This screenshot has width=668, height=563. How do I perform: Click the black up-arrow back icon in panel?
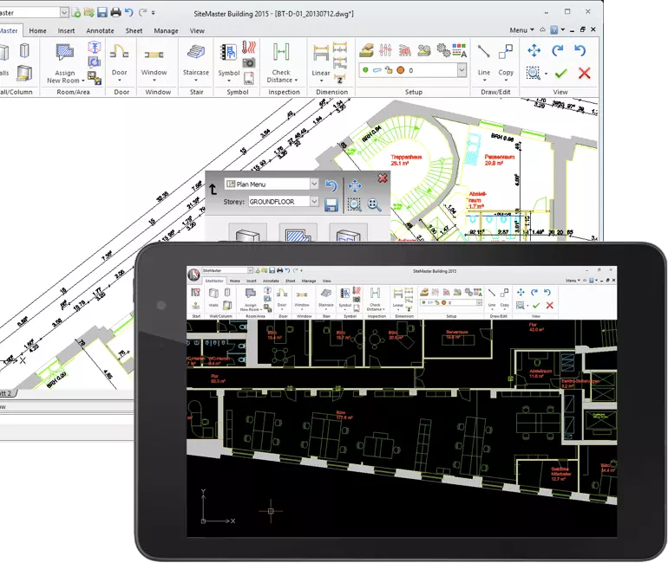pyautogui.click(x=213, y=189)
